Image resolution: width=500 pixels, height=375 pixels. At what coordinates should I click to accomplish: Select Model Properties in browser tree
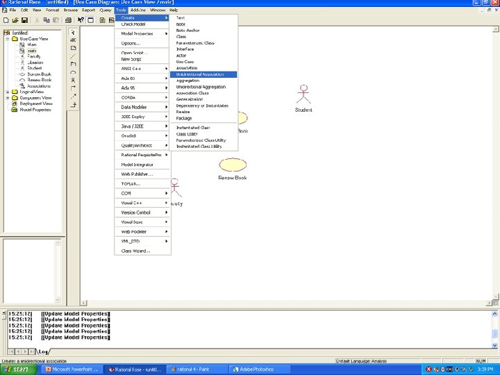[35, 110]
